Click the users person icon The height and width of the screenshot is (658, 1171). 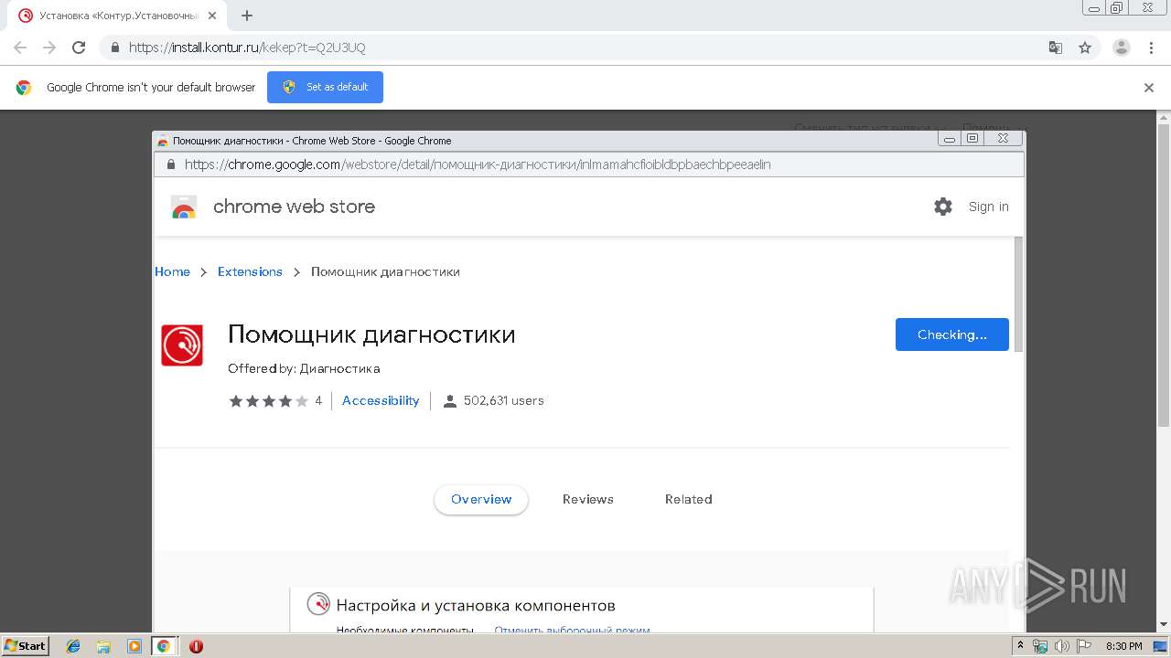pyautogui.click(x=449, y=401)
